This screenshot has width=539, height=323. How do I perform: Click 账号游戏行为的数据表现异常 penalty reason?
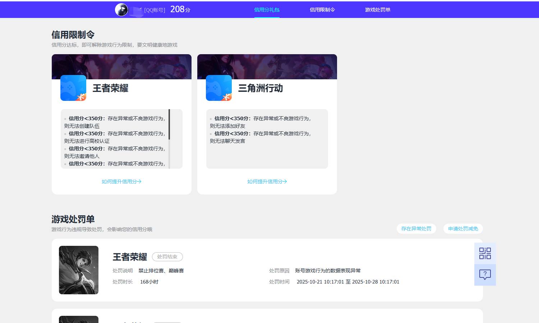pos(328,271)
